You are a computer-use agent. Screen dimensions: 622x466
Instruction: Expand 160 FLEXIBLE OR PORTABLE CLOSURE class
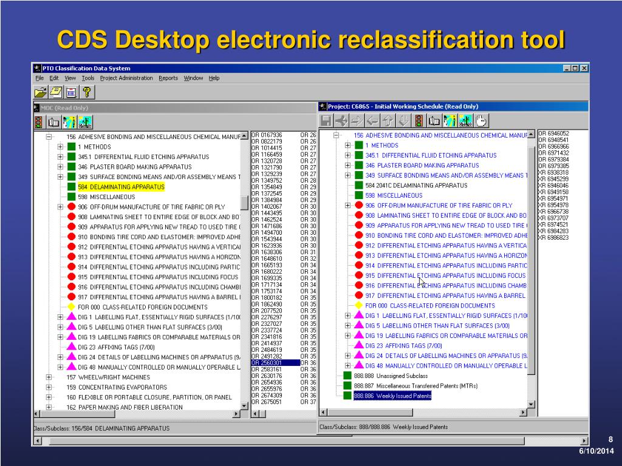click(x=49, y=397)
